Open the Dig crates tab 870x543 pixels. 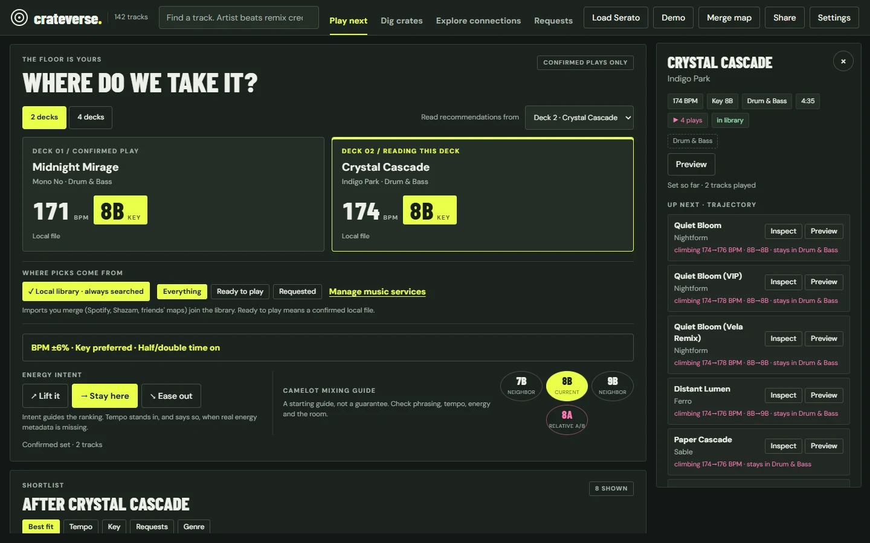tap(402, 21)
